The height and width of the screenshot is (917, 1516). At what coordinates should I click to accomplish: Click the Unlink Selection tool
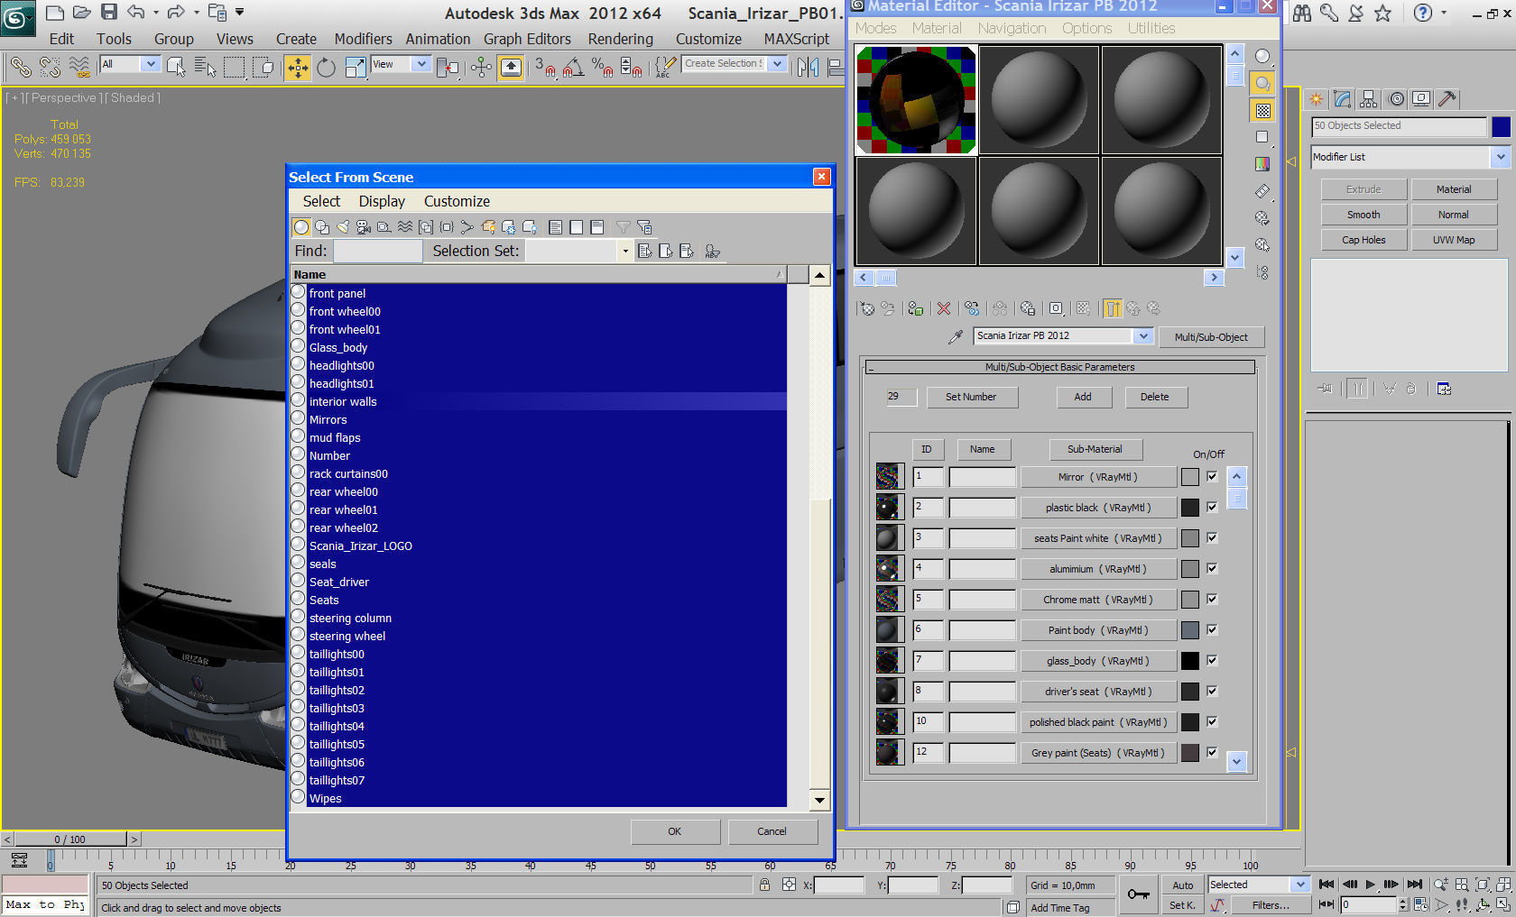[50, 67]
